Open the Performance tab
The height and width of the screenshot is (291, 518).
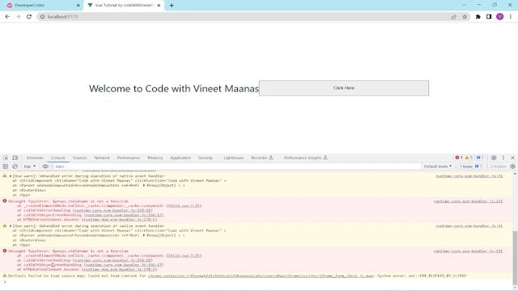pyautogui.click(x=129, y=158)
